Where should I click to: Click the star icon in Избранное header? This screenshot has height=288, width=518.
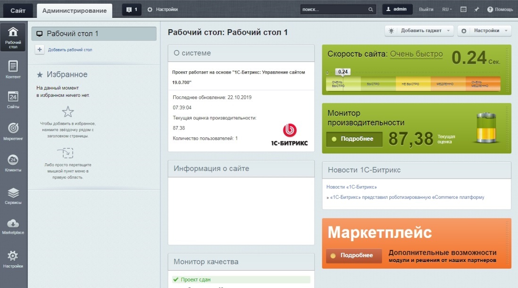[x=40, y=75]
